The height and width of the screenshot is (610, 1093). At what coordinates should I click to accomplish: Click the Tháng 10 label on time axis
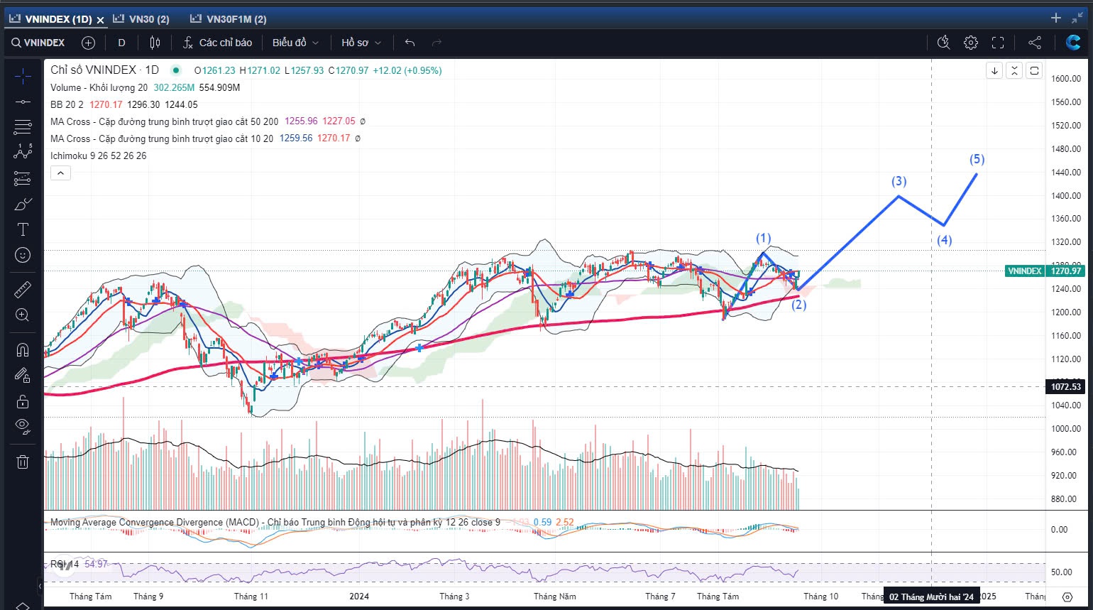click(x=820, y=597)
